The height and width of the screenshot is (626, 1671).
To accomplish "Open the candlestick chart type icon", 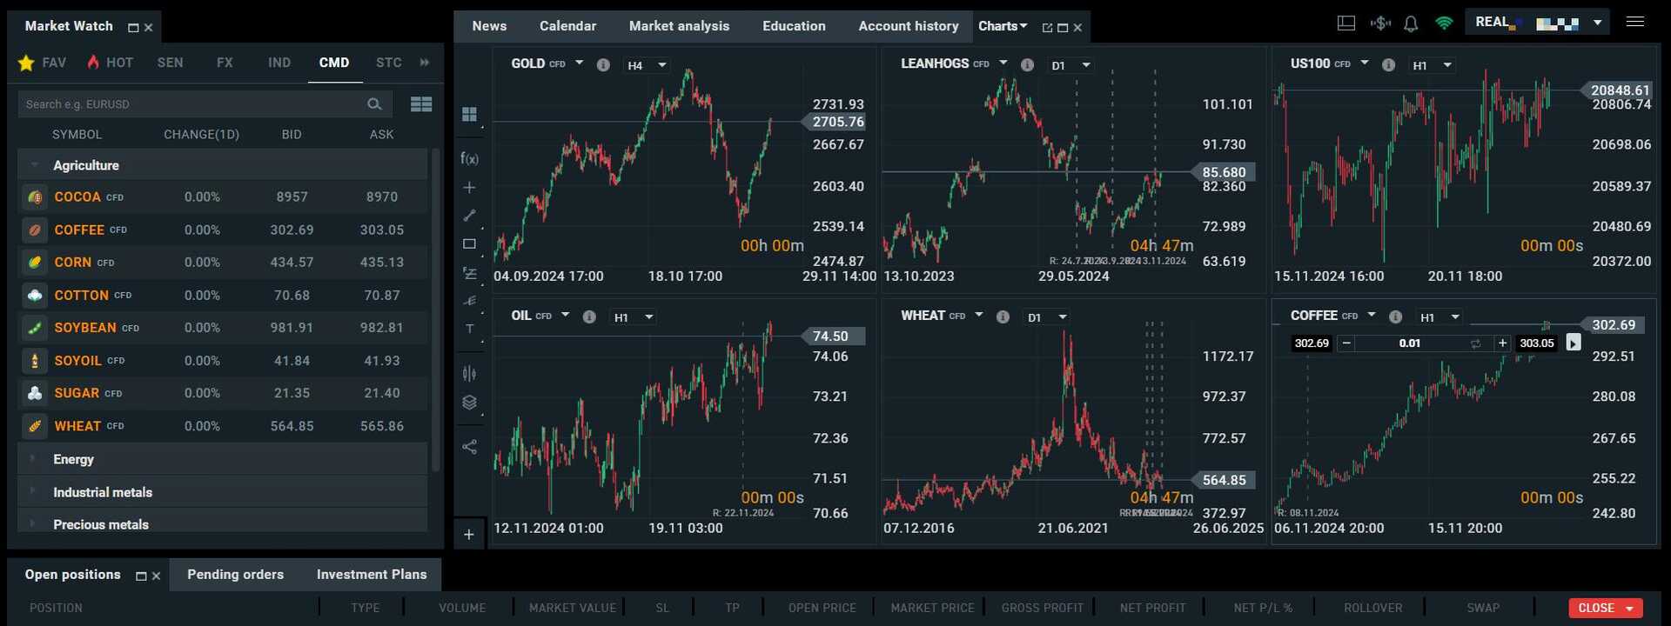I will click(469, 374).
